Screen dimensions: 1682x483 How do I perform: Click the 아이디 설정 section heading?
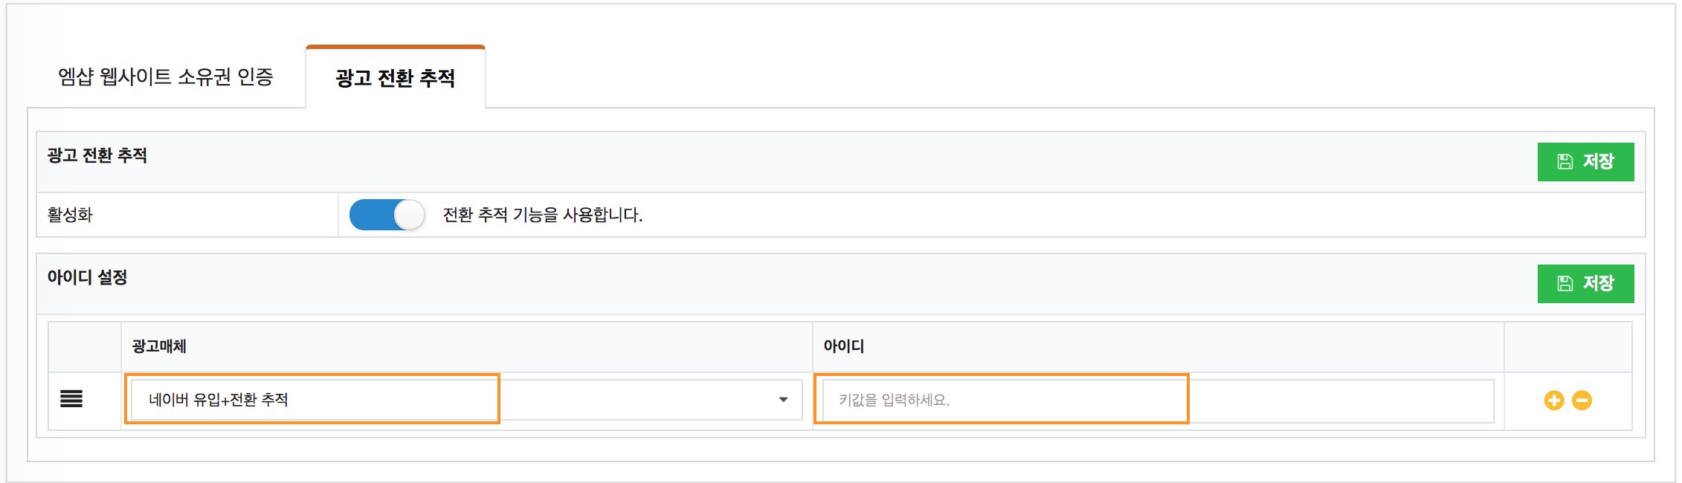pos(87,278)
